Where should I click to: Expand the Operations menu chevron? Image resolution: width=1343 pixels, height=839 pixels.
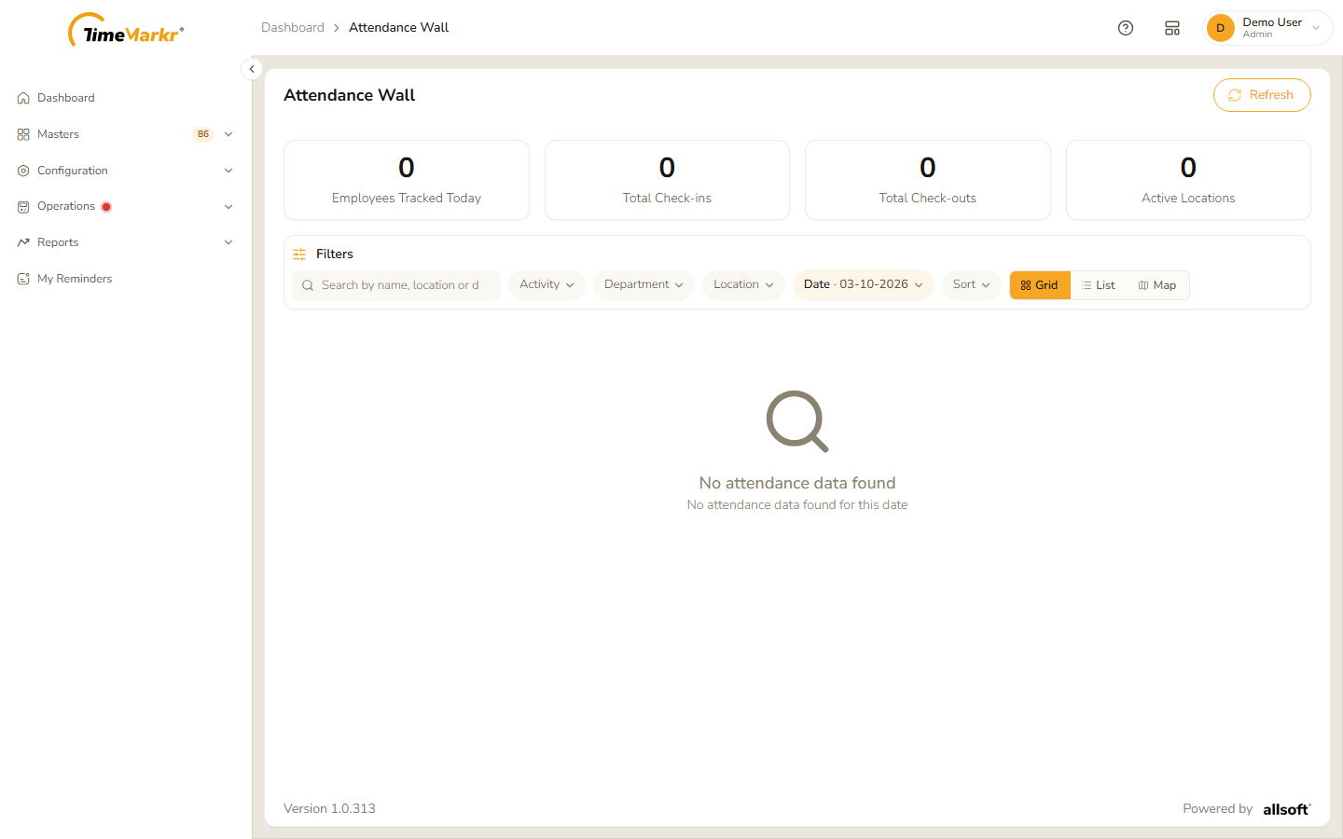tap(228, 207)
